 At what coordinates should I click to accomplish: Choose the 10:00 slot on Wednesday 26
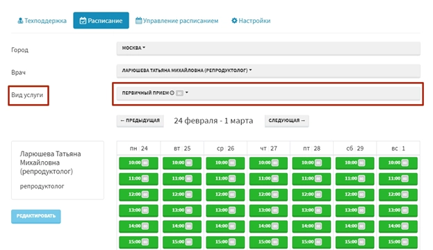[x=225, y=162]
